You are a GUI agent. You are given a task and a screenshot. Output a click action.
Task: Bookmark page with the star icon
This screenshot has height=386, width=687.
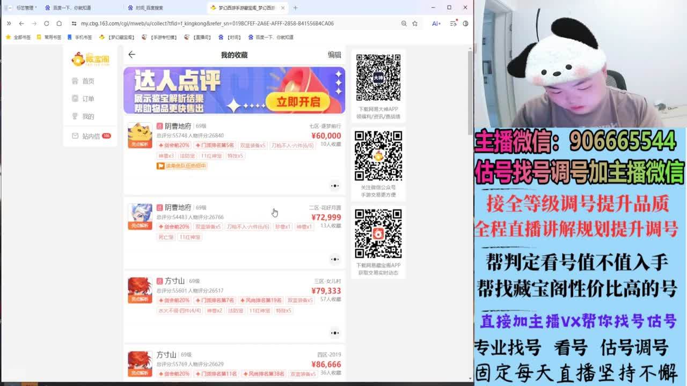[x=415, y=24]
